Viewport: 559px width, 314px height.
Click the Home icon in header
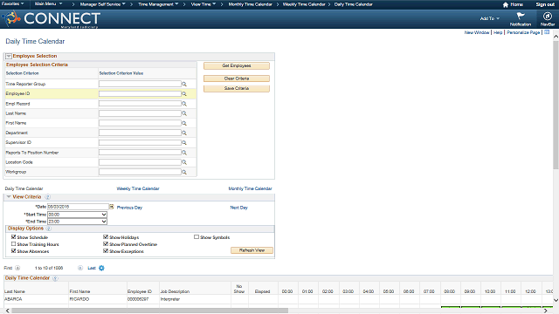point(505,4)
